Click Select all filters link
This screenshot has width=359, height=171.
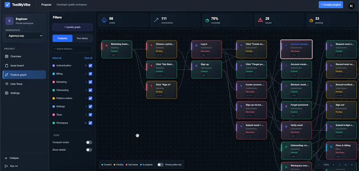point(57,58)
